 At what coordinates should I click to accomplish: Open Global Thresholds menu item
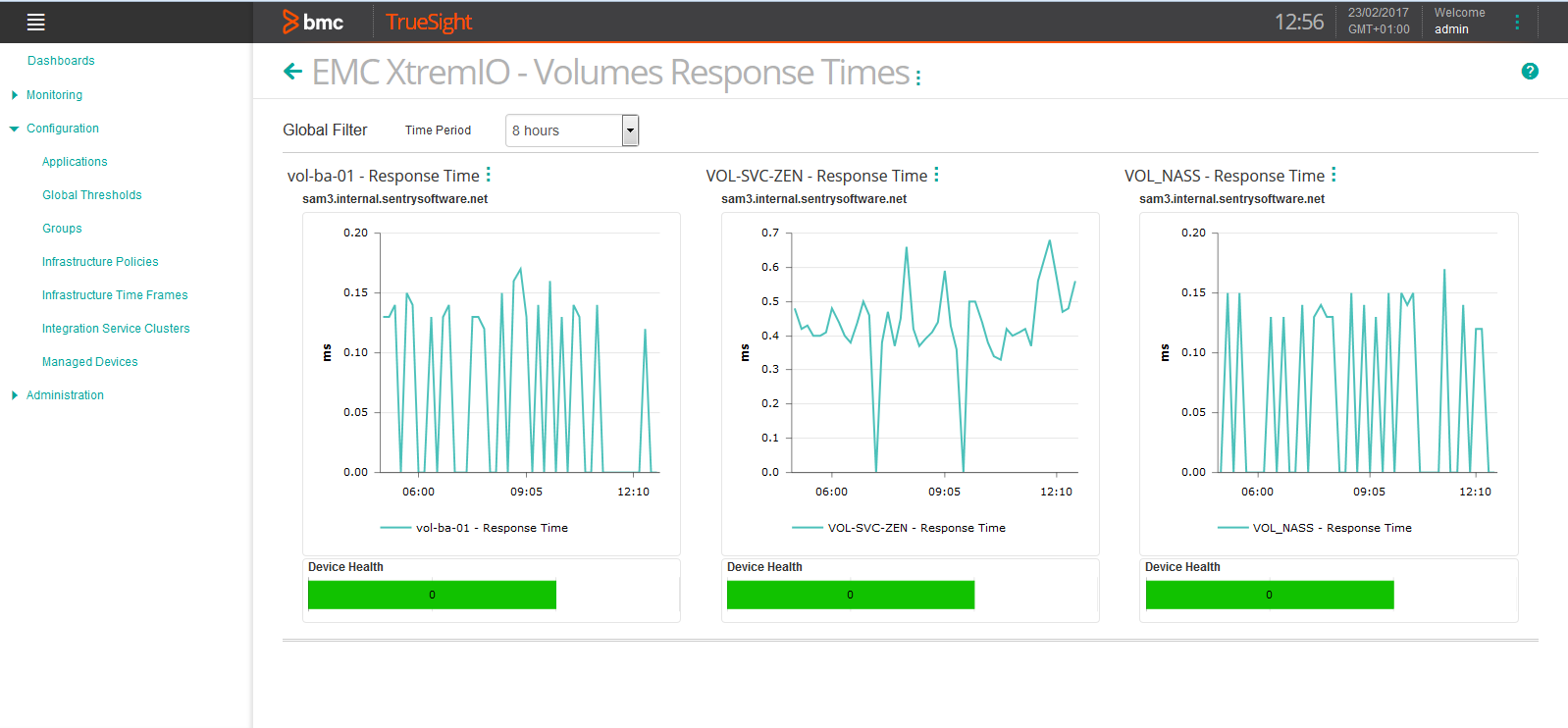pos(92,195)
